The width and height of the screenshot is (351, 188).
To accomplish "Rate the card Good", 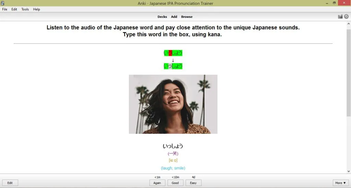I will [x=175, y=183].
